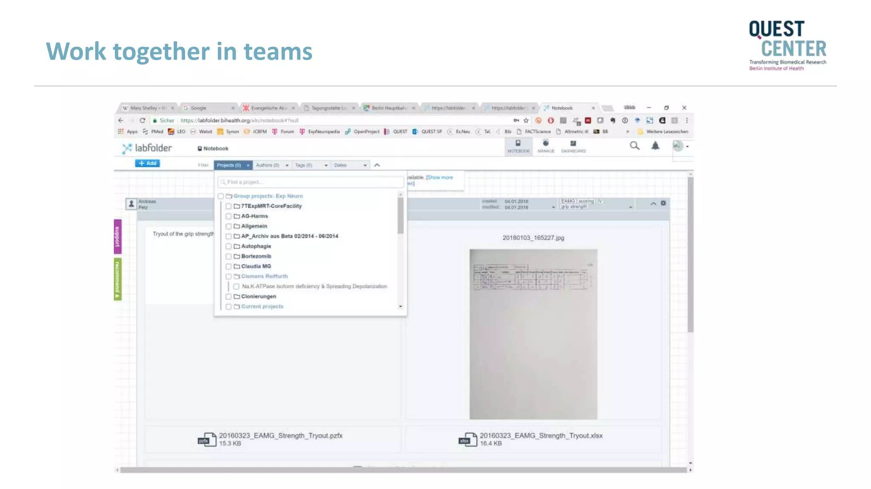
Task: Open the pzfx file icon
Action: tap(207, 440)
